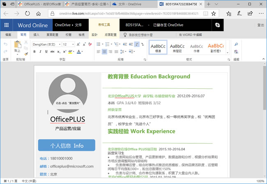Viewport: 267px width, 184px height.
Task: Toggle bold formatting
Action: (35, 51)
